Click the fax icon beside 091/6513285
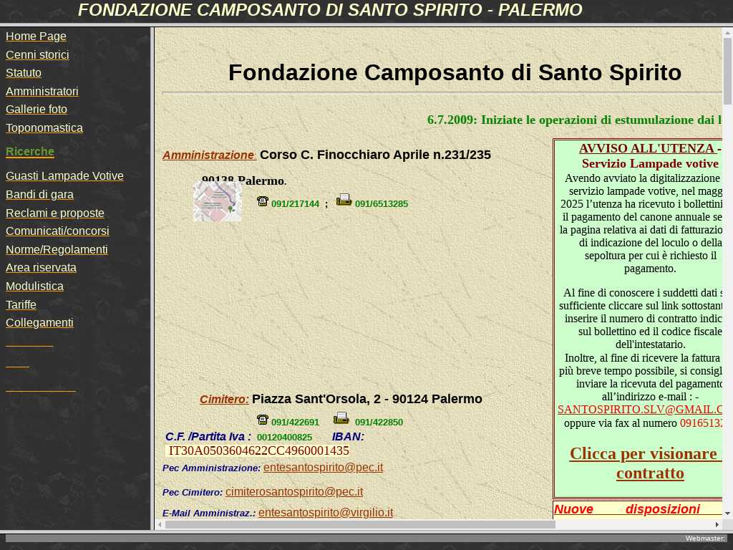The width and height of the screenshot is (733, 550). click(344, 200)
